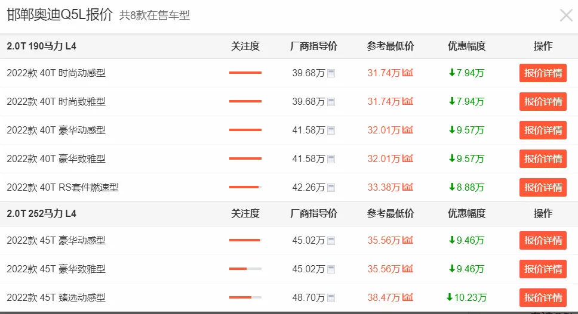
Task: Click attention bar for 45T 豪华致雅型
Action: point(245,269)
